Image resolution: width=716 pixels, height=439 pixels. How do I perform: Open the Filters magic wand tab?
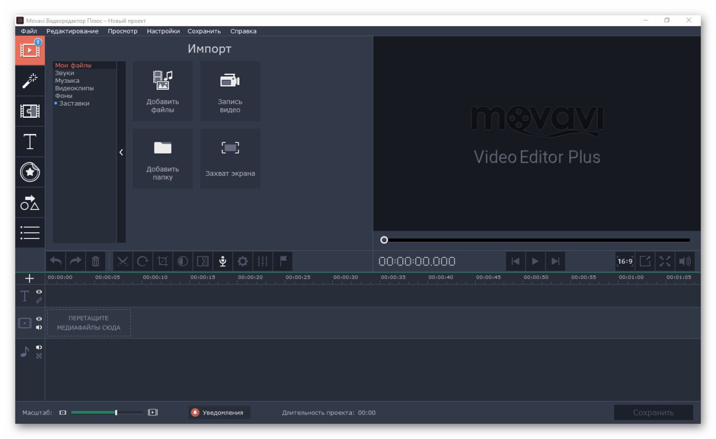coord(30,81)
